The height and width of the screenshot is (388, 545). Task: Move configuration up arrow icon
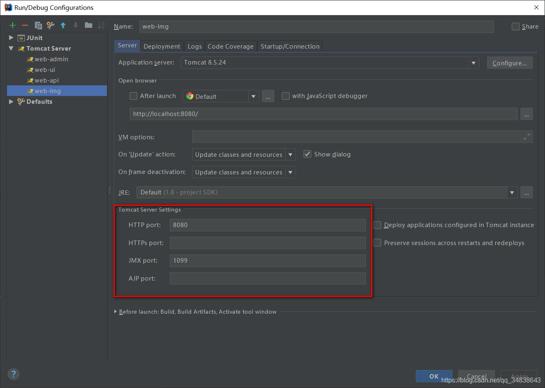tap(63, 25)
